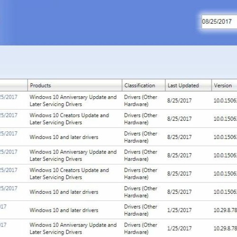Click version 10.0.1506 in the topmost row

225,100
